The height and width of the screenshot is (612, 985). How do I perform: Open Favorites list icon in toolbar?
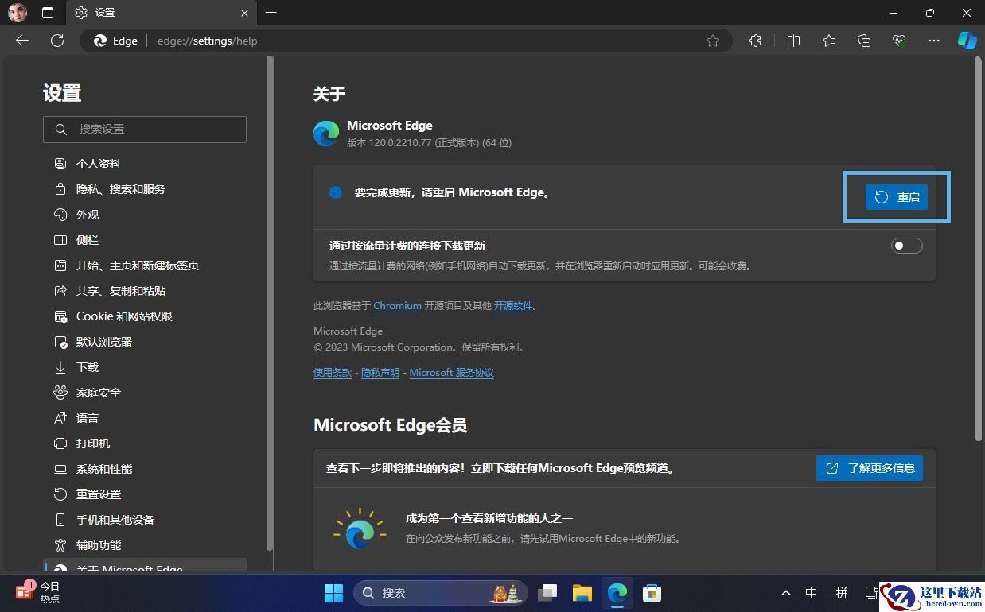coord(829,41)
